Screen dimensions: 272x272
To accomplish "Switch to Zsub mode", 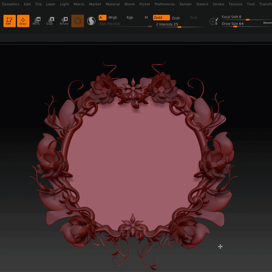I will pos(176,18).
